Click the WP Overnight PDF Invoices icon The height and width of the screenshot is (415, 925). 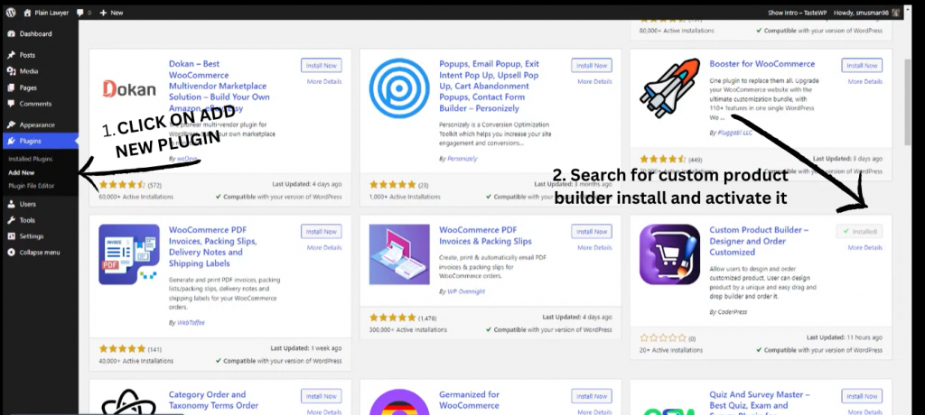pyautogui.click(x=399, y=254)
